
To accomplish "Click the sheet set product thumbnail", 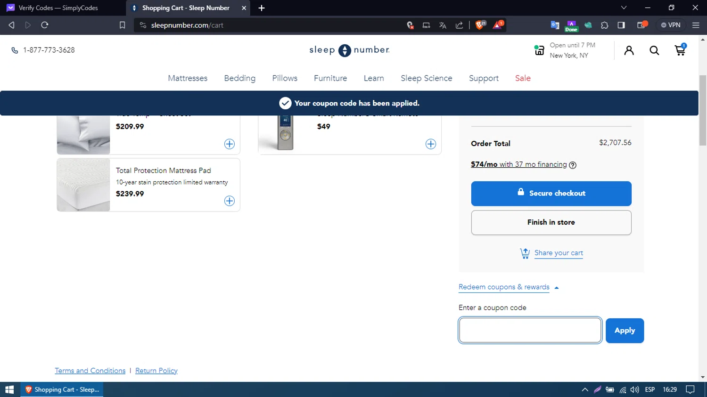I will [83, 134].
